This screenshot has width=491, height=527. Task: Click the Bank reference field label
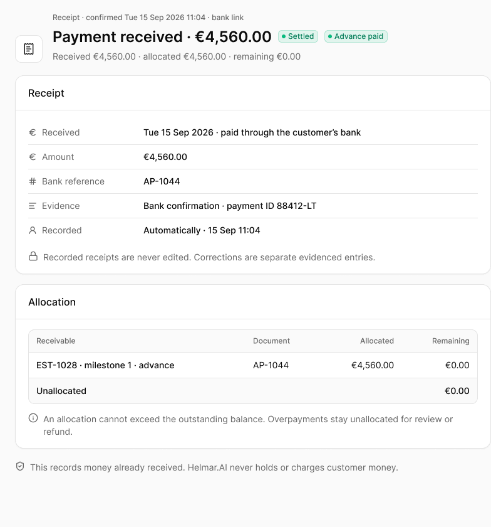pyautogui.click(x=73, y=181)
